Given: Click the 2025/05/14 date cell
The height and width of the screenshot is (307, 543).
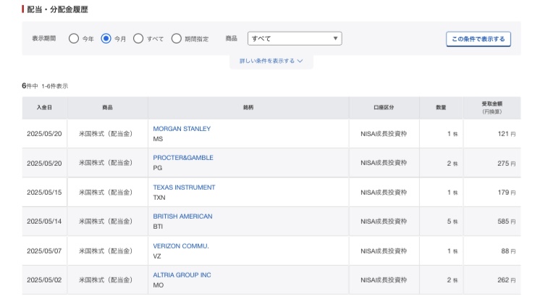Looking at the screenshot, I should click(x=44, y=222).
